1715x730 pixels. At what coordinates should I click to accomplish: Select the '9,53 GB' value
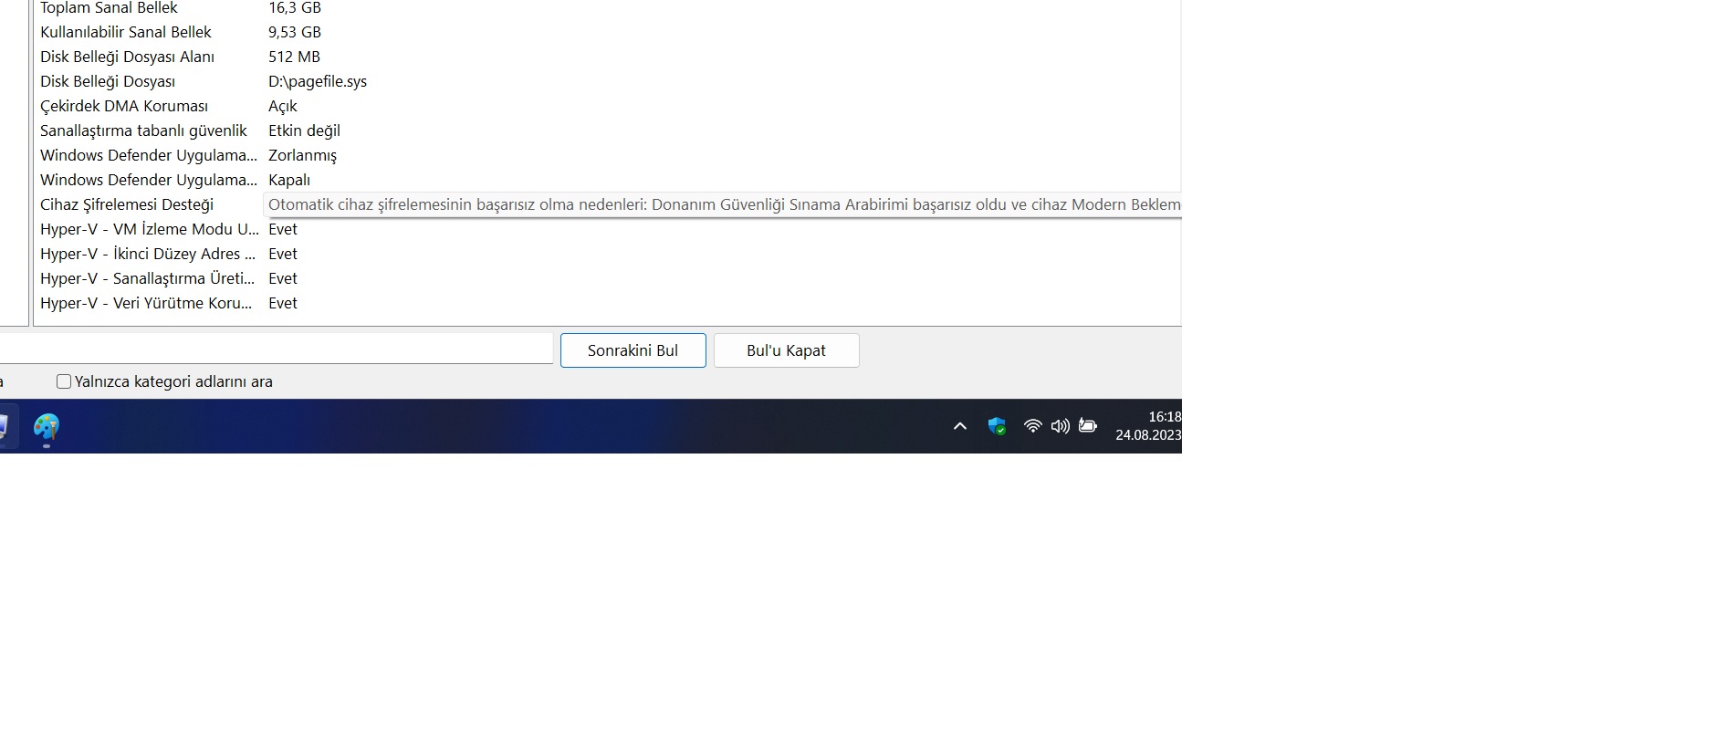point(295,32)
